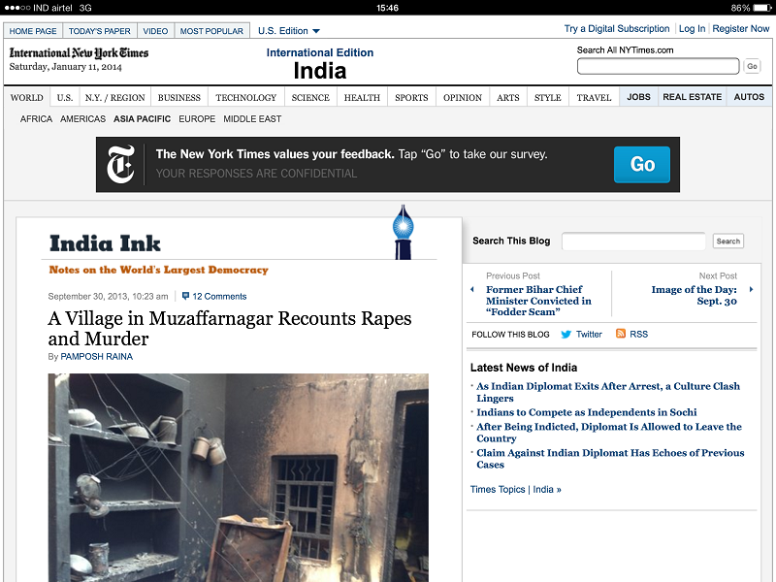
Task: Open next post Image of the Day
Action: [694, 295]
